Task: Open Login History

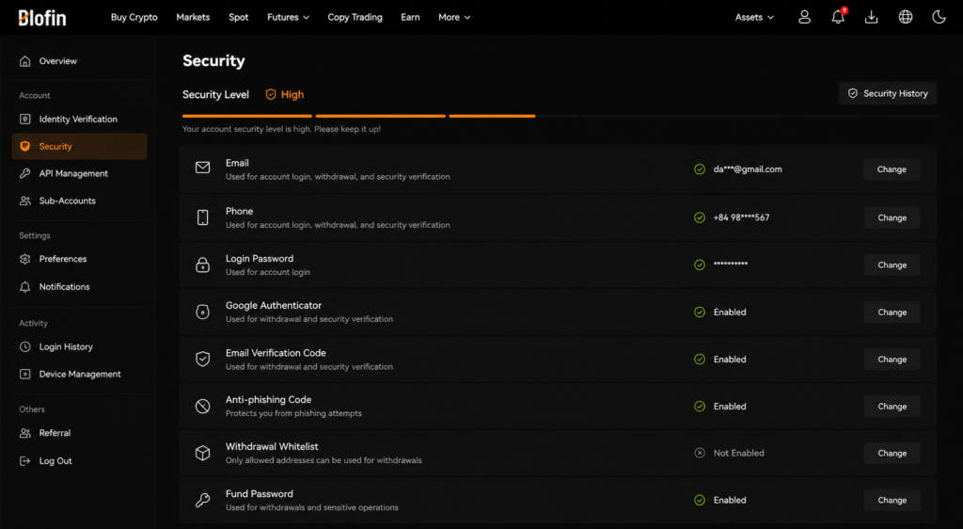Action: click(79, 347)
